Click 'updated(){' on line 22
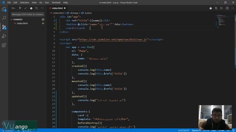 click(79, 96)
